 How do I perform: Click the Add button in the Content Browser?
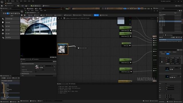point(3,78)
